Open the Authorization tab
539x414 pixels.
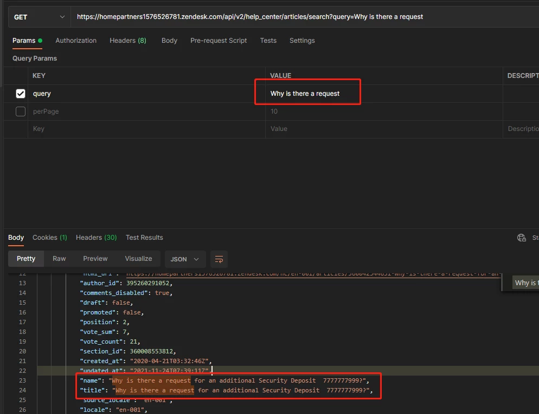76,41
